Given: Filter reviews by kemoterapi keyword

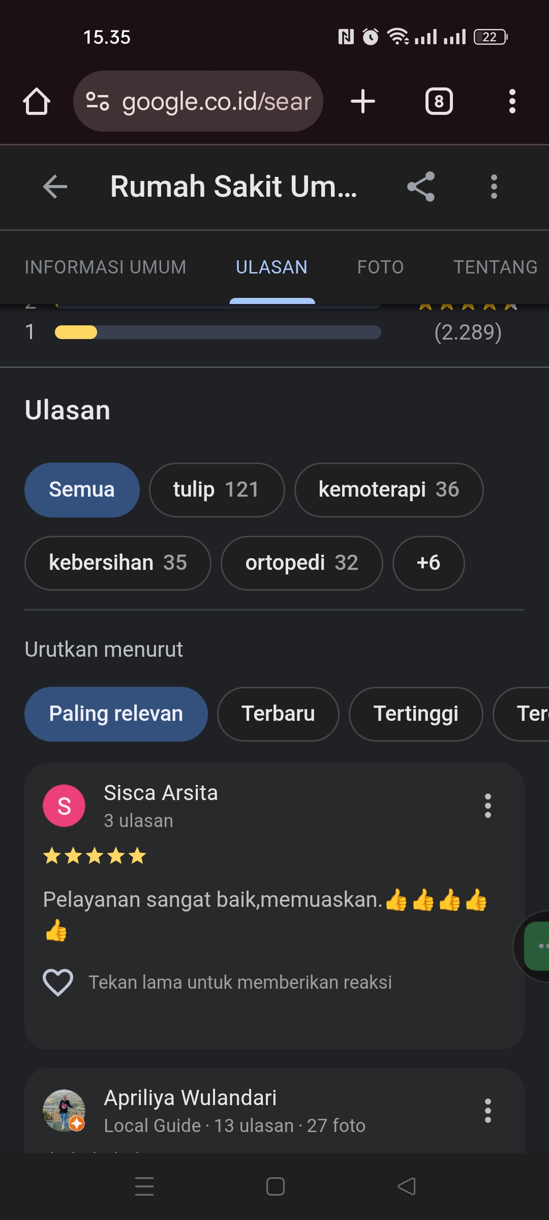Looking at the screenshot, I should (x=388, y=490).
